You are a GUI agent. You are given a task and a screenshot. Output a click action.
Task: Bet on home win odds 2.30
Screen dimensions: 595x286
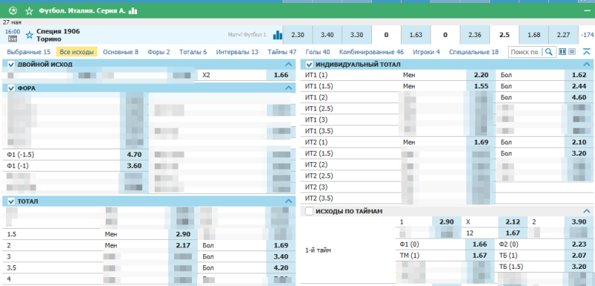[298, 35]
